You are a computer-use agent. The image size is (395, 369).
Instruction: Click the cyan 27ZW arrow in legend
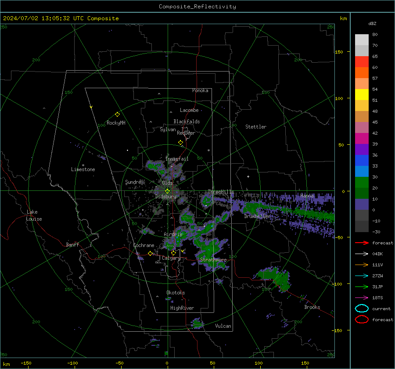click(362, 276)
